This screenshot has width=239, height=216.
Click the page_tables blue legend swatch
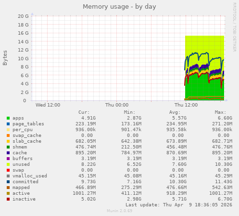tap(8, 124)
